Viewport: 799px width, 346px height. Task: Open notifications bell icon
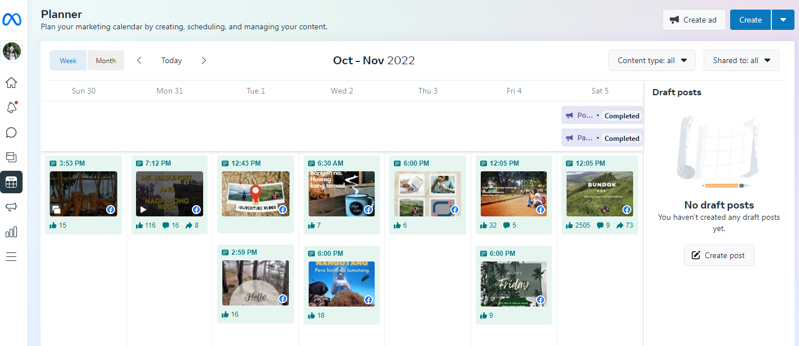click(11, 108)
